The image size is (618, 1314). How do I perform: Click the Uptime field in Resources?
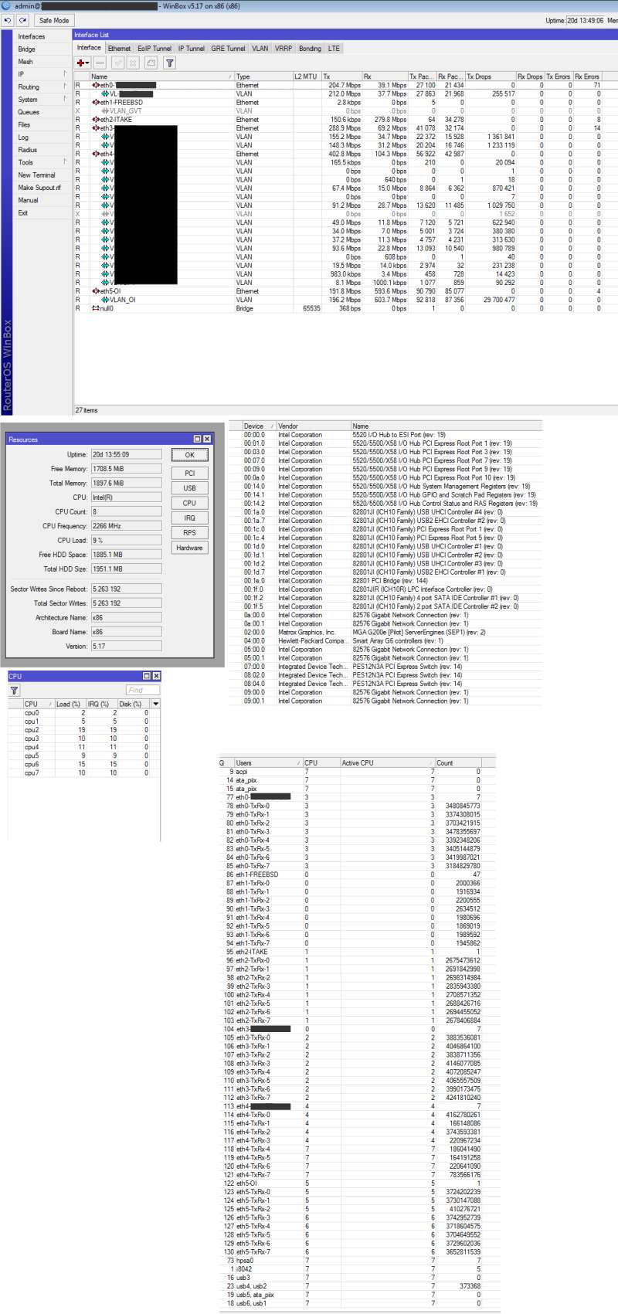pos(126,454)
